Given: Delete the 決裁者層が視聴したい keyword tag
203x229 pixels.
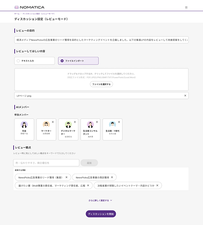Looking at the screenshot, I should 157,185.
